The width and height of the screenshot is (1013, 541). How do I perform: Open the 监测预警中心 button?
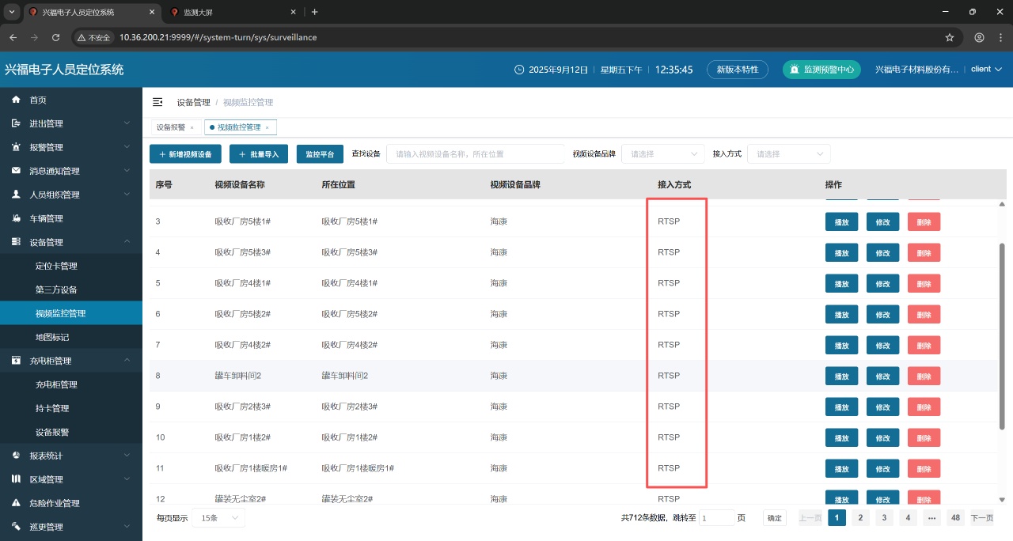(x=821, y=70)
